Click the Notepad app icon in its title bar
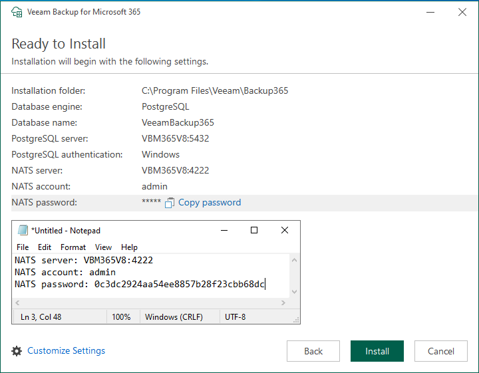 click(x=23, y=231)
